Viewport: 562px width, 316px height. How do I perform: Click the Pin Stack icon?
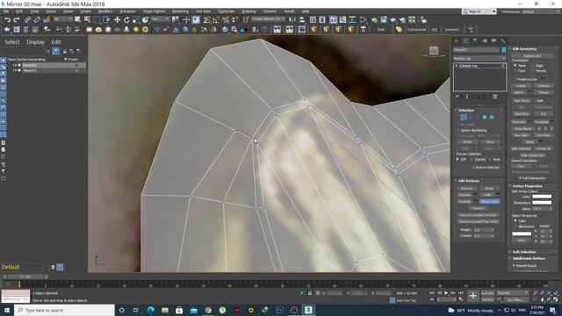click(x=457, y=97)
